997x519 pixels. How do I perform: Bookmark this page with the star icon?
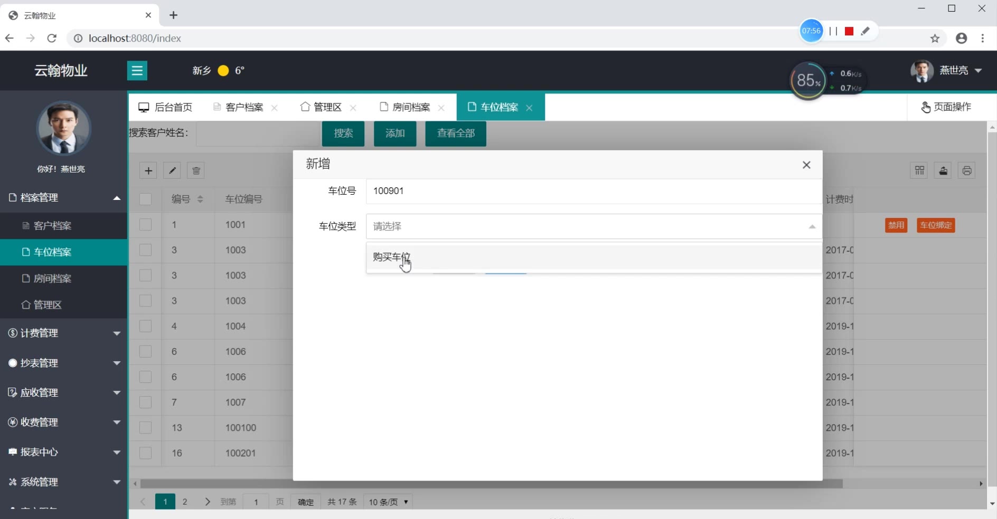[935, 38]
